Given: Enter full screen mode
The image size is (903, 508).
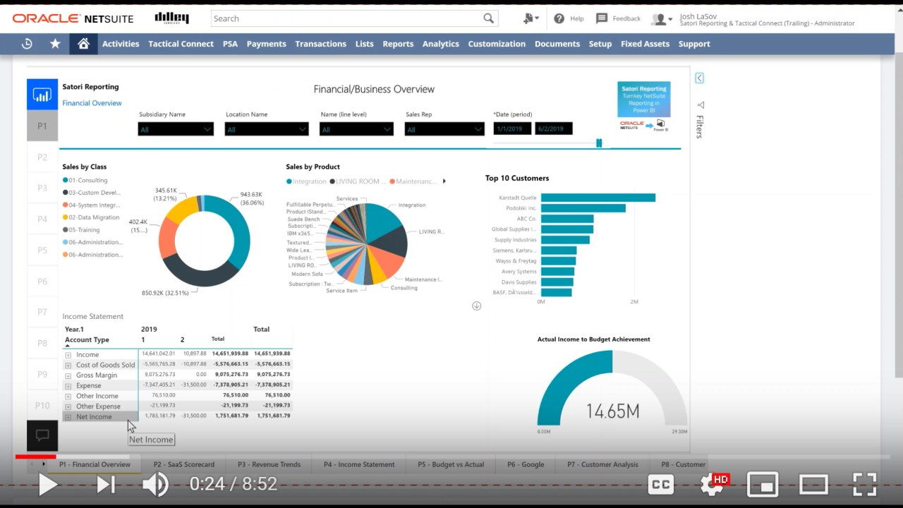Looking at the screenshot, I should [x=865, y=484].
